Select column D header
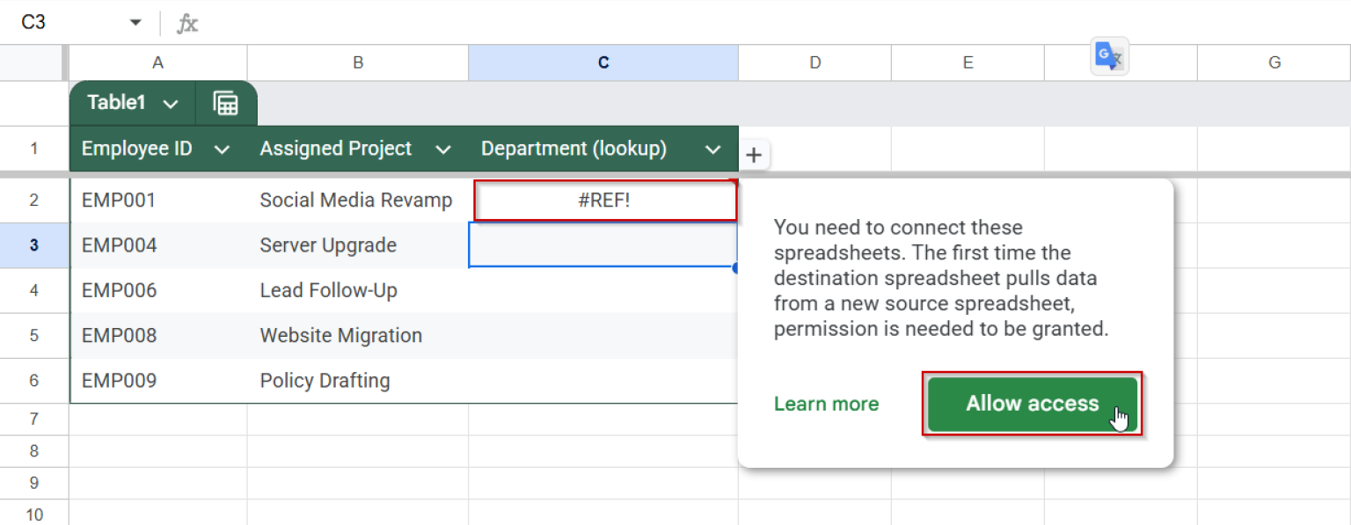Image resolution: width=1351 pixels, height=525 pixels. pyautogui.click(x=814, y=62)
